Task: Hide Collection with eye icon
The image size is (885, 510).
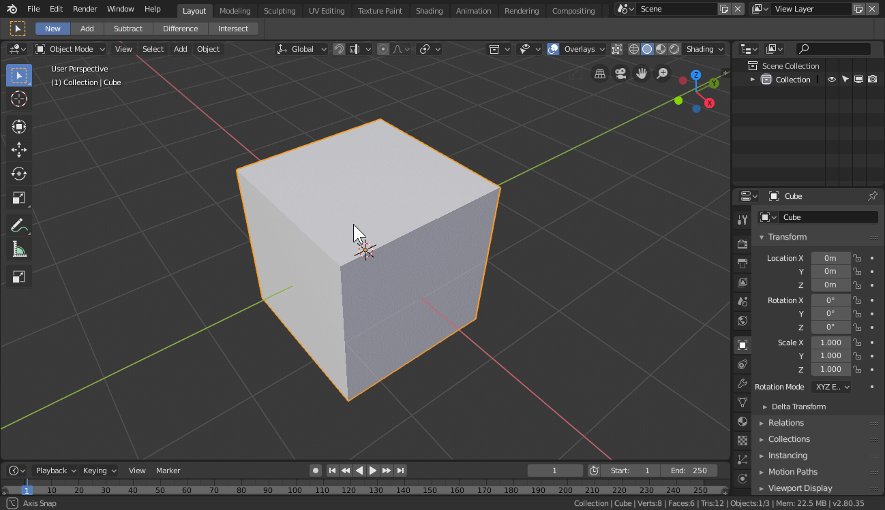Action: (x=832, y=80)
